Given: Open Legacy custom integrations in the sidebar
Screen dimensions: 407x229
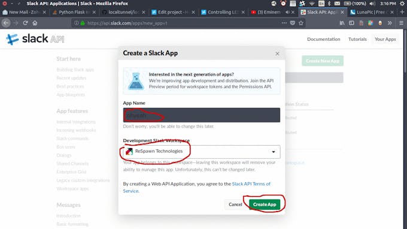Looking at the screenshot, I should (x=83, y=180).
